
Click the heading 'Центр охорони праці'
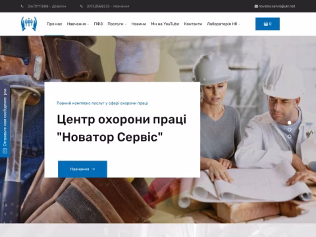[x=122, y=120]
